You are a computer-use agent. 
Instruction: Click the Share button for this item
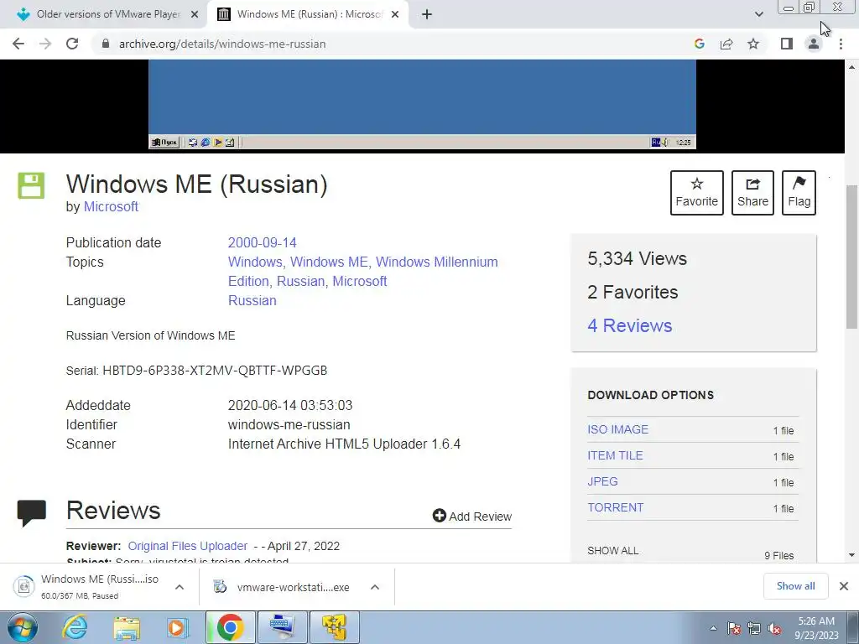[752, 193]
